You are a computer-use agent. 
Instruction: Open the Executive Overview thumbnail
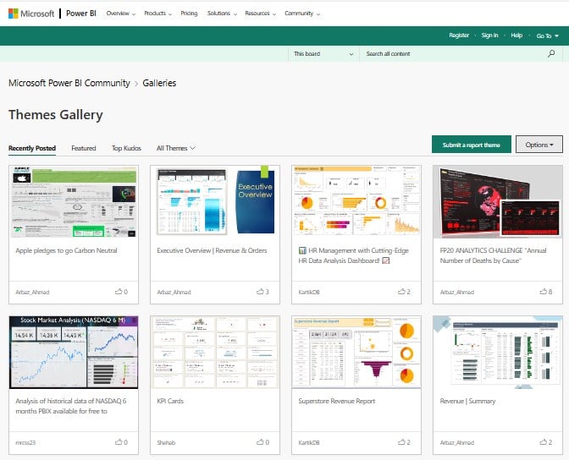[215, 201]
